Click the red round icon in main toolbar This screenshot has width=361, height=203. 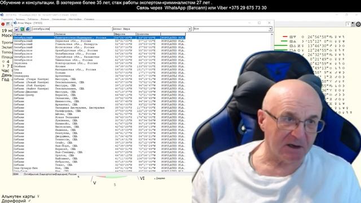pos(3,24)
